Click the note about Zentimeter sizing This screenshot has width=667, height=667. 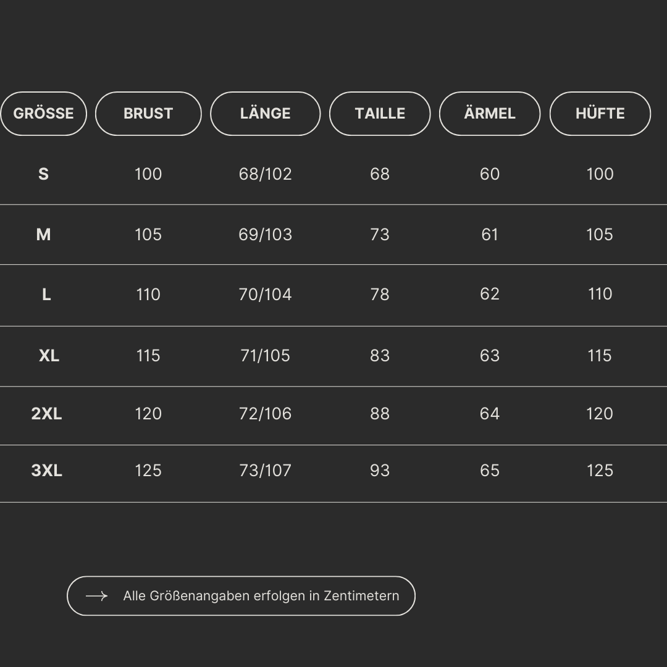coord(261,596)
